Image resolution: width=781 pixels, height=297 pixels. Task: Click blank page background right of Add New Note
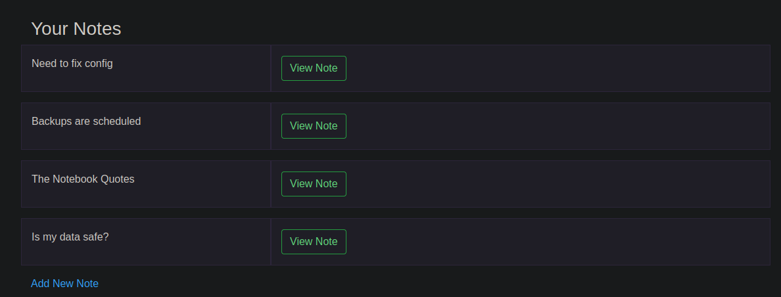(427, 284)
